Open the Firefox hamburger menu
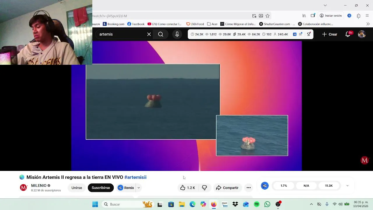Viewport: 373px width, 210px height. click(x=367, y=16)
